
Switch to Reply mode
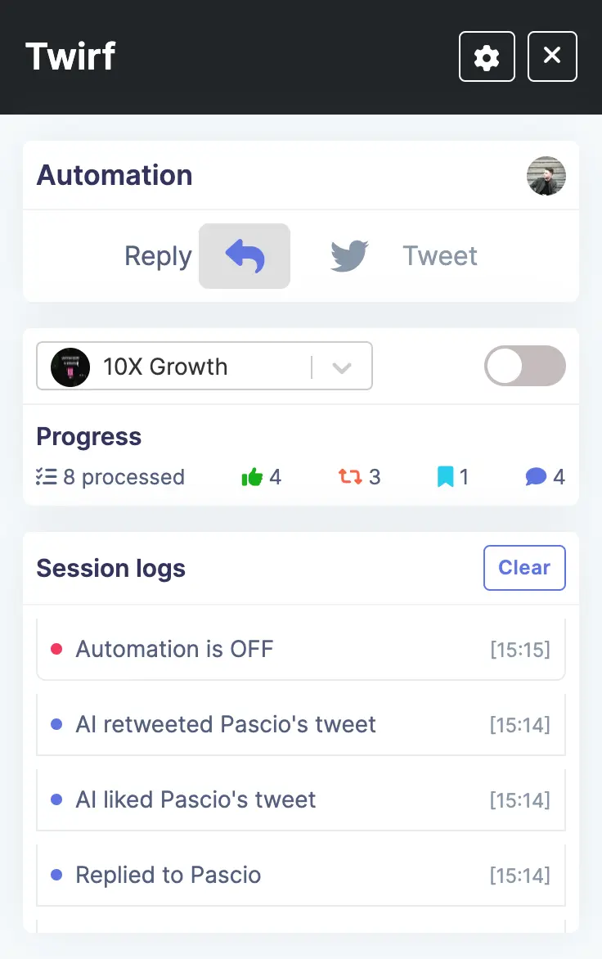coord(157,255)
